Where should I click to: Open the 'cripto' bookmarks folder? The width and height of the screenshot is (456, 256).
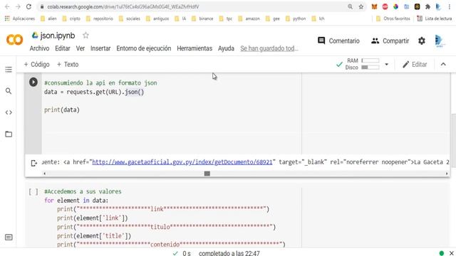[71, 18]
